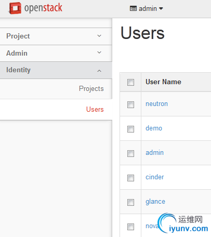The height and width of the screenshot is (237, 211).
Task: Open the admin project dropdown
Action: point(147,8)
